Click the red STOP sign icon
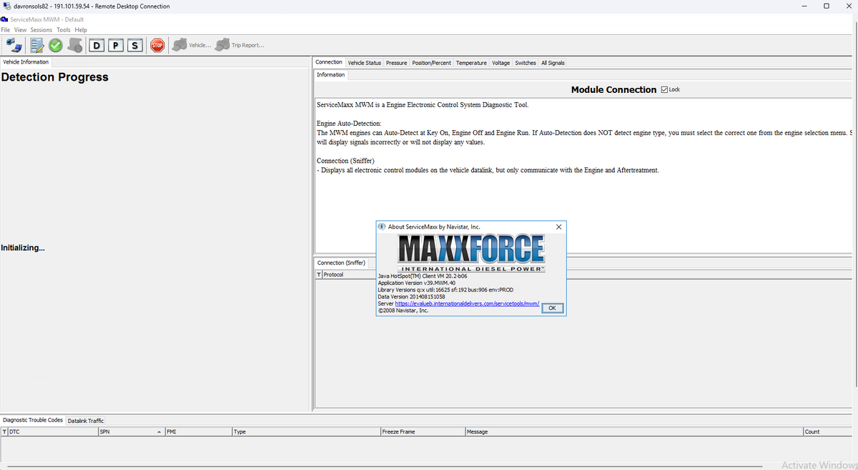 157,45
